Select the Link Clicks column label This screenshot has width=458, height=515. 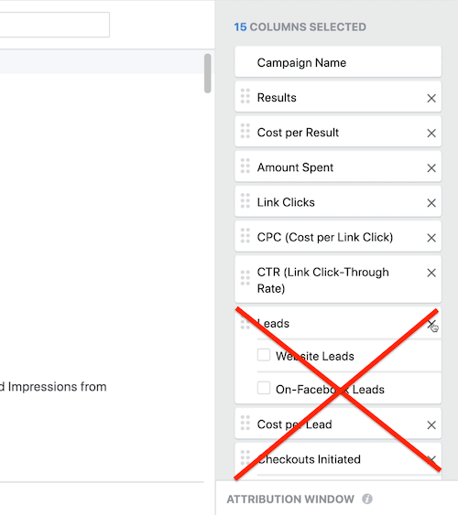[286, 202]
